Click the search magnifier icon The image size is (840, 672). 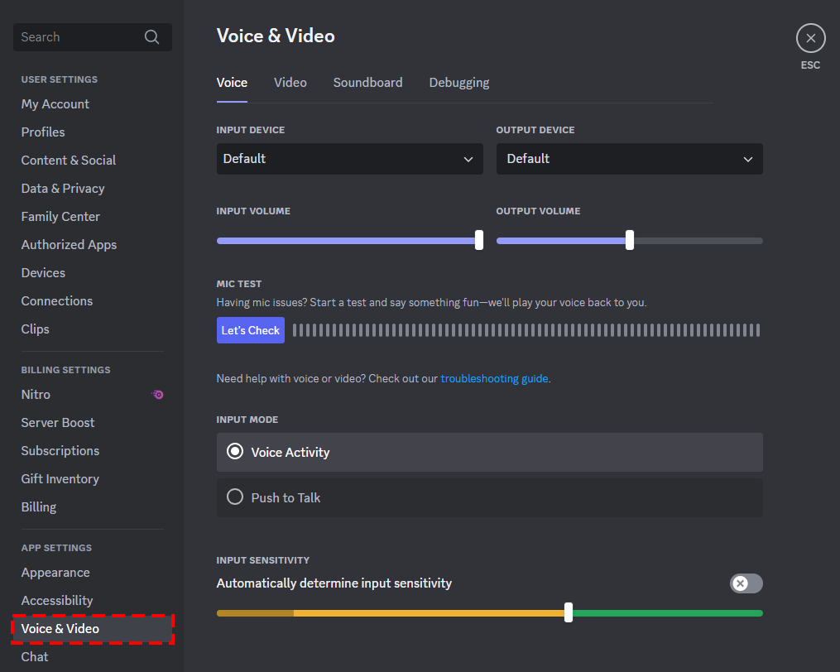tap(151, 37)
